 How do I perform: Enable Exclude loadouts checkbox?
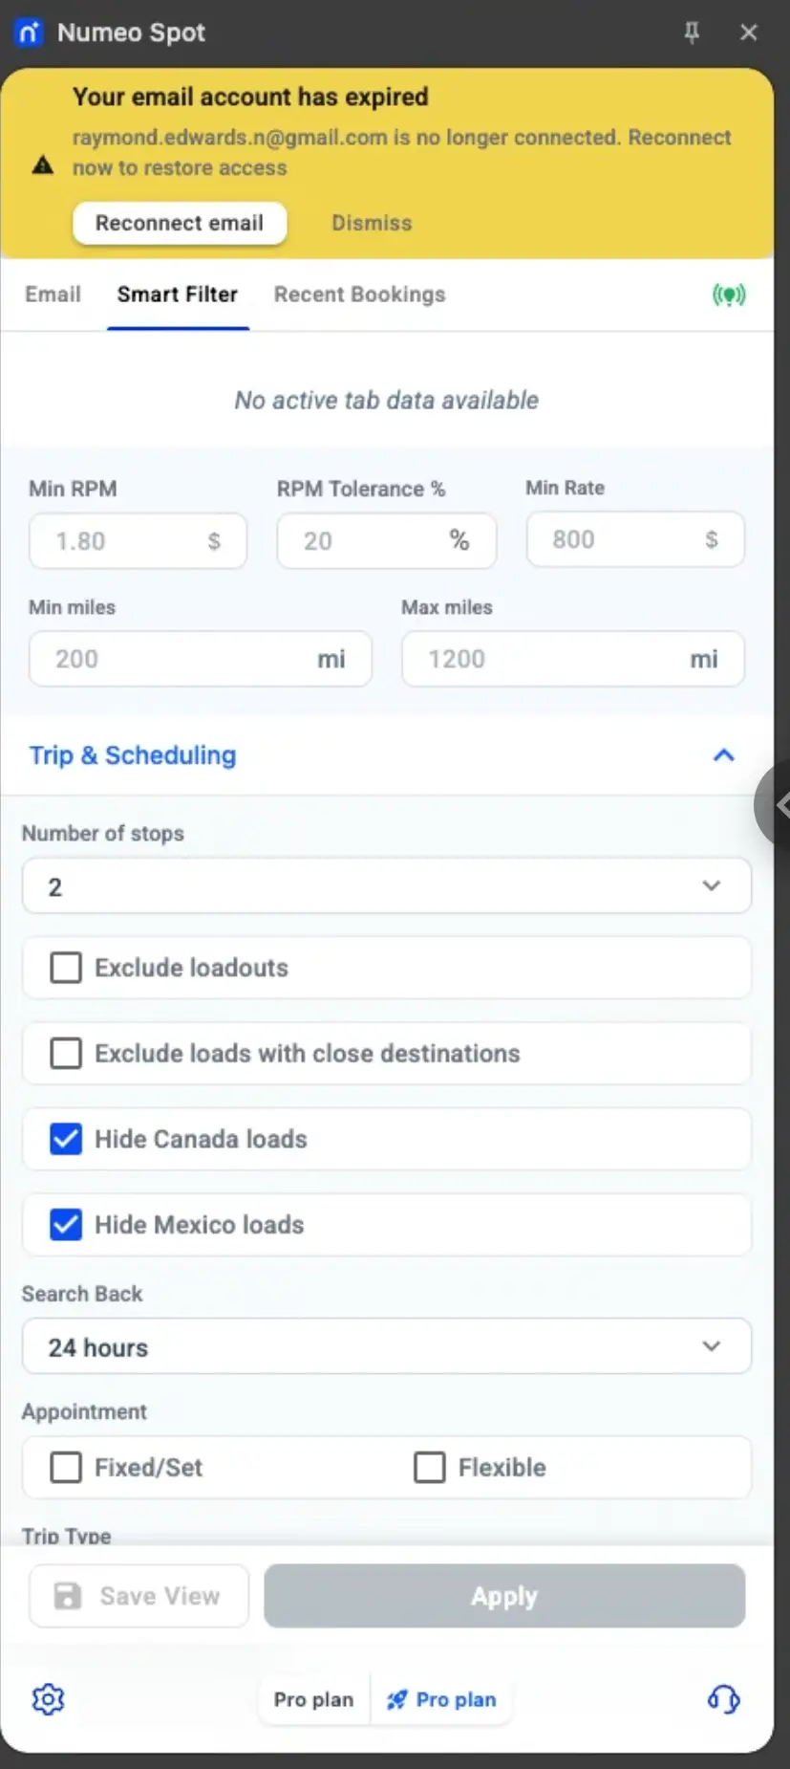pos(66,968)
